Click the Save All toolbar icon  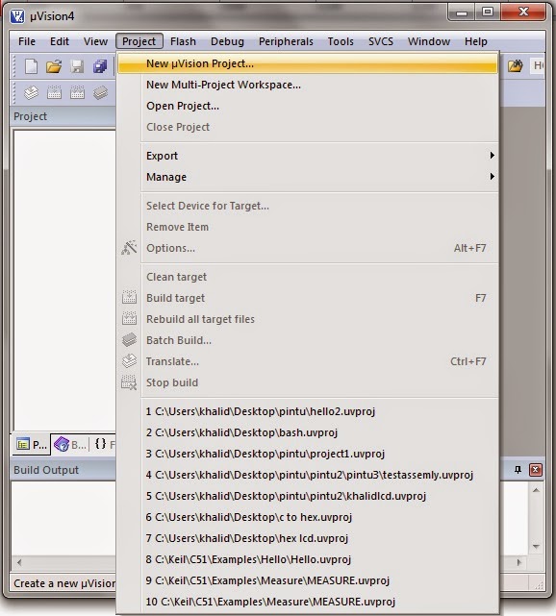click(x=100, y=66)
